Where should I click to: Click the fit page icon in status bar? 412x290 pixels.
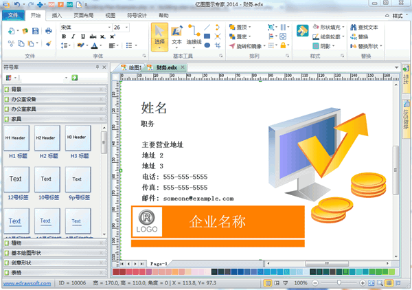[371, 283]
